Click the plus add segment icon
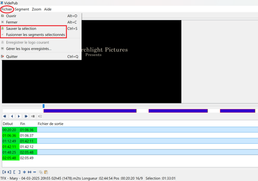The image size is (258, 181). tap(24, 172)
